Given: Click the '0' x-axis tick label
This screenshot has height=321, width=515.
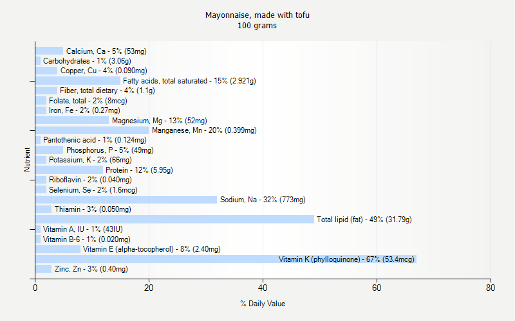Looking at the screenshot, I should pos(35,288).
